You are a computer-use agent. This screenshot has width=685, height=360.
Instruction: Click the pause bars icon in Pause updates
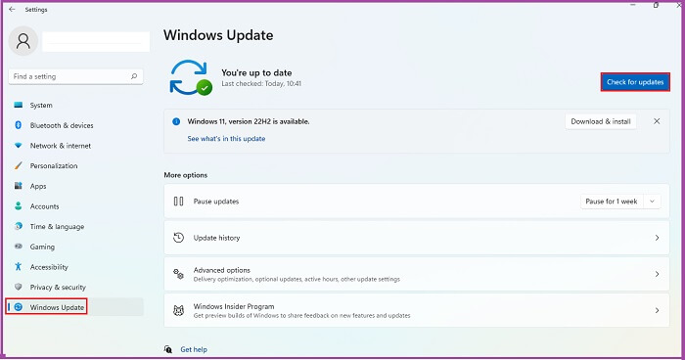(178, 202)
